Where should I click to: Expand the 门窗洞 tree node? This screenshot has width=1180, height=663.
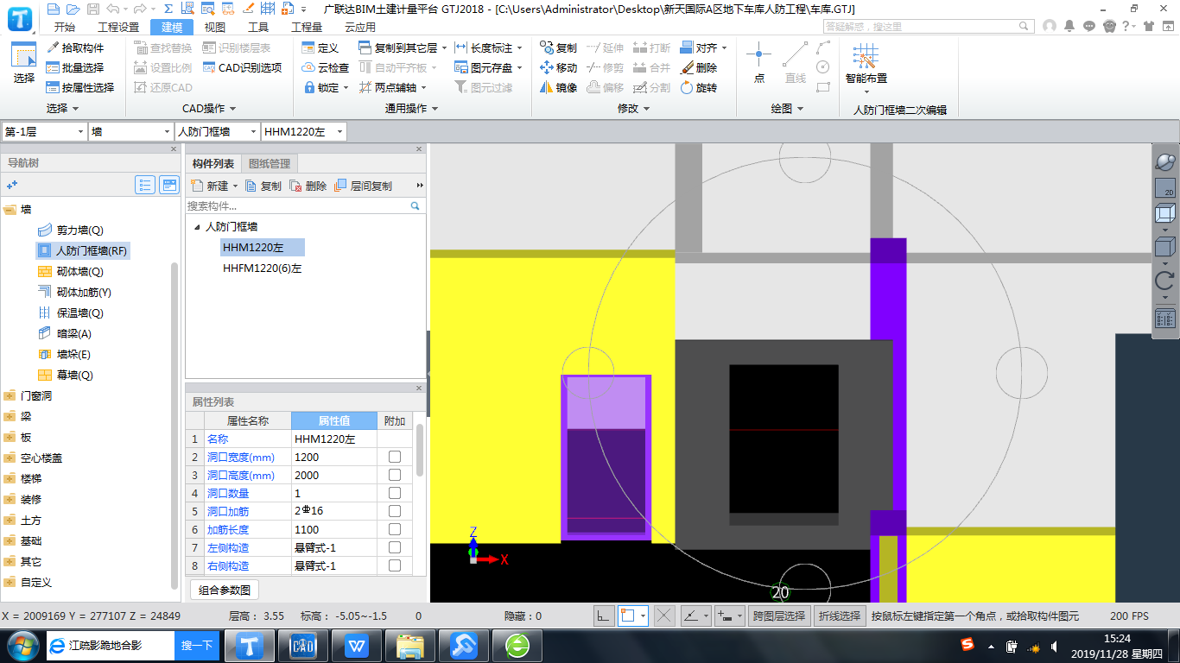10,396
